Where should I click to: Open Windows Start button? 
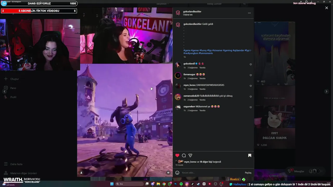(112, 184)
